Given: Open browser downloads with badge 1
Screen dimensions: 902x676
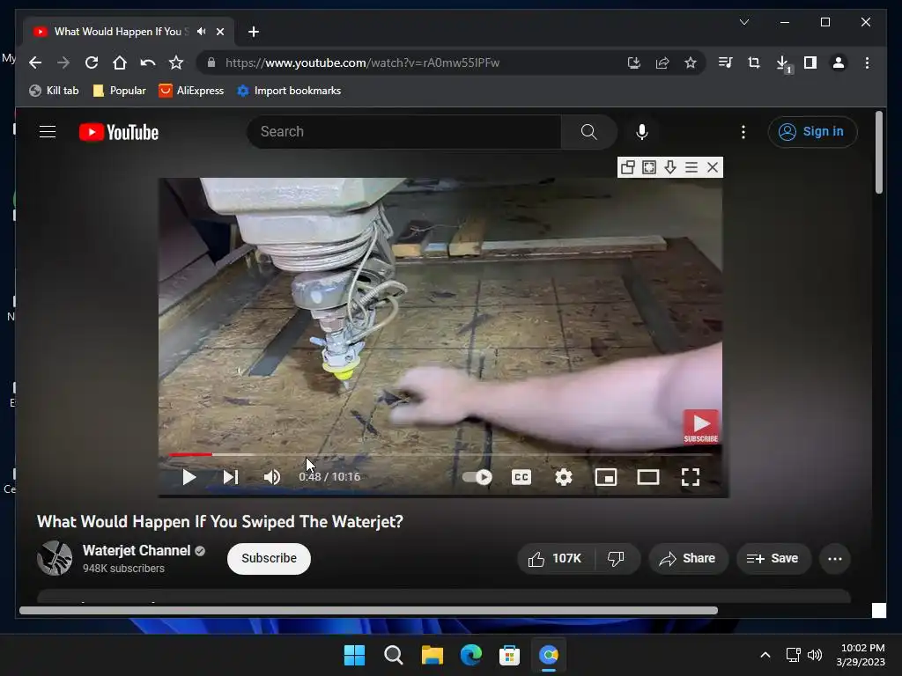Looking at the screenshot, I should (783, 63).
